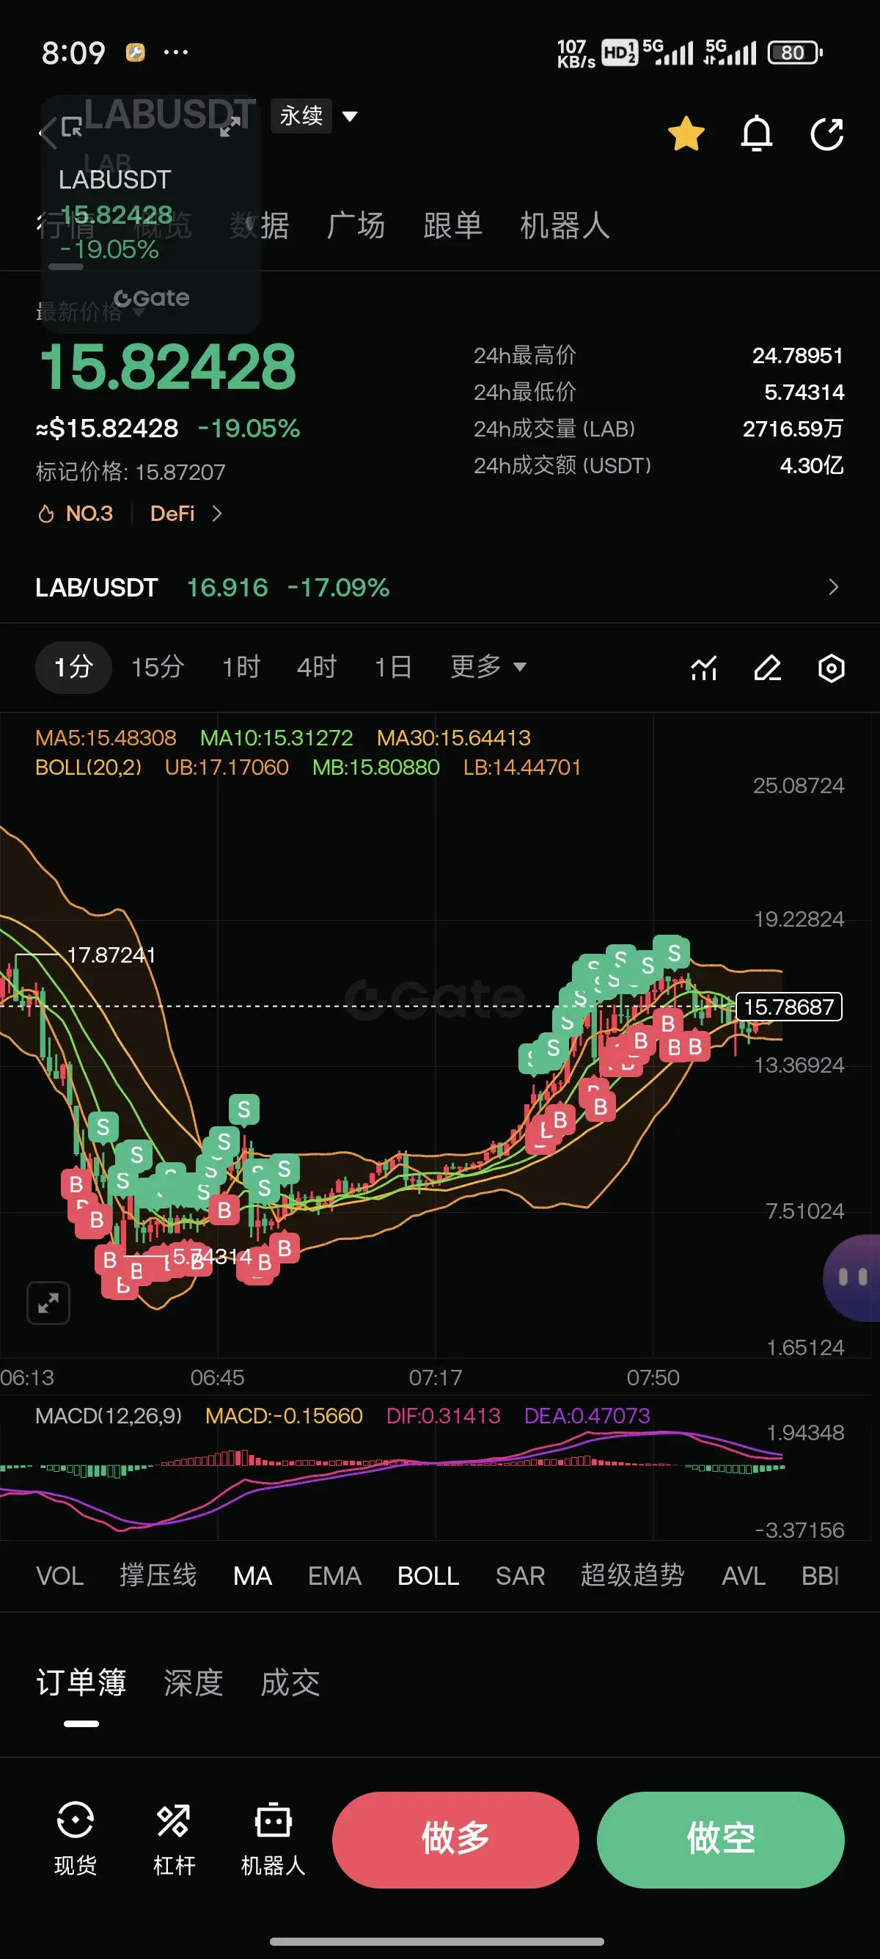Open the battery status indicator
The image size is (880, 1959).
[x=795, y=53]
